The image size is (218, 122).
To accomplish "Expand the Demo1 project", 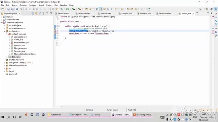I will [2, 17].
